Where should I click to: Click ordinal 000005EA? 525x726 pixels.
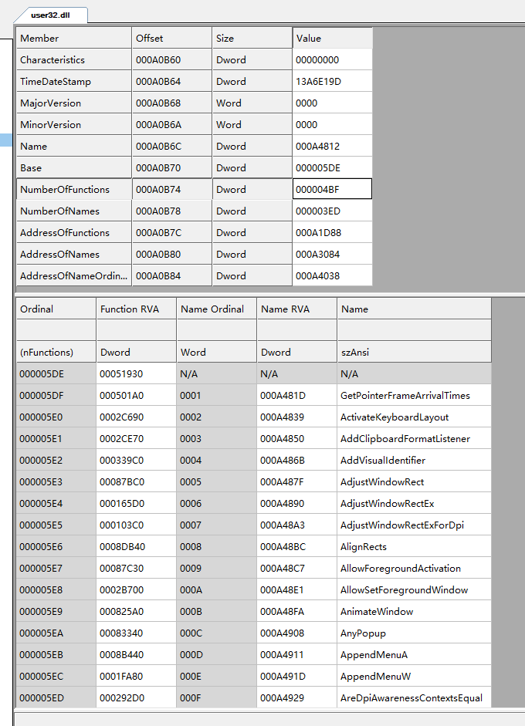coord(56,633)
